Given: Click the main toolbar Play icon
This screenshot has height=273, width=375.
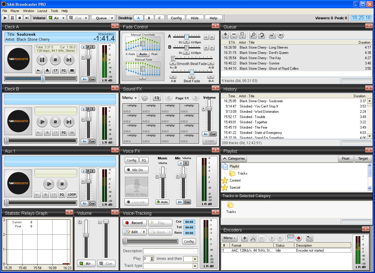Looking at the screenshot, I should (5, 18).
